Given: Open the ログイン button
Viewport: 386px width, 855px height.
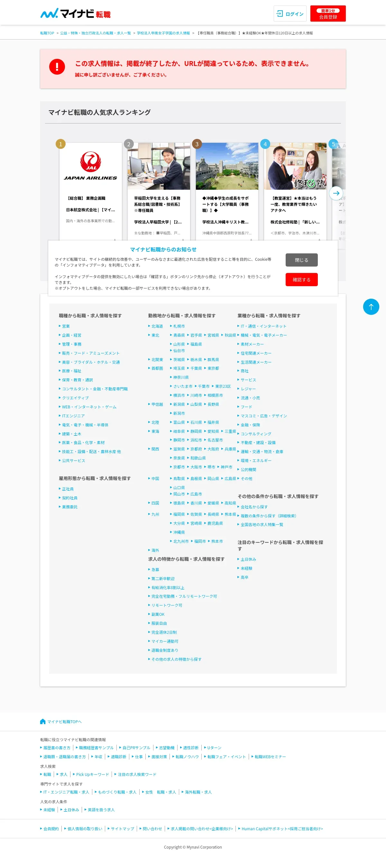Looking at the screenshot, I should point(290,14).
